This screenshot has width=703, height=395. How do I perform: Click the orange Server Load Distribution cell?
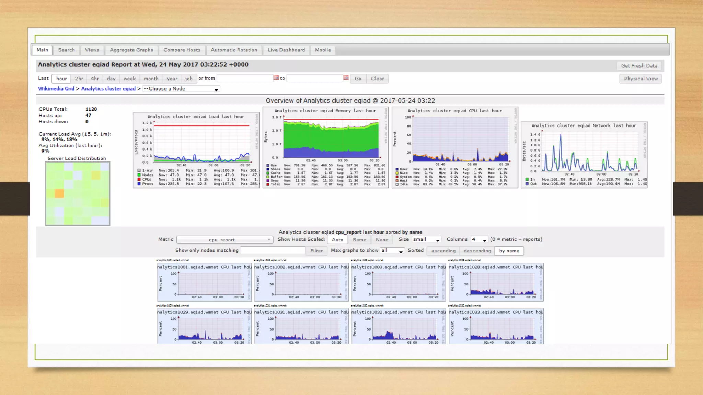(59, 194)
